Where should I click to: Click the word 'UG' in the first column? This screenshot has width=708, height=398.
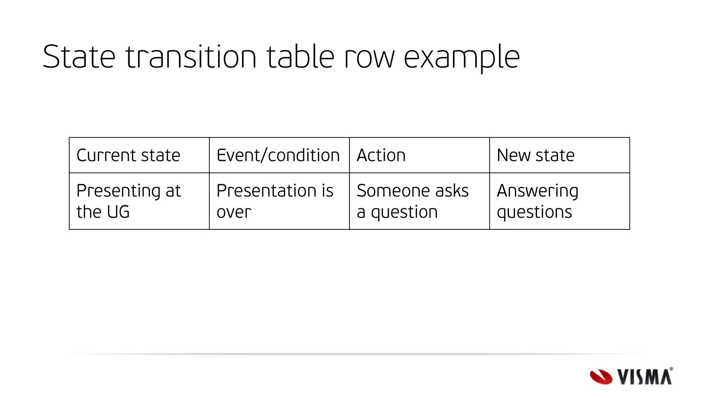click(118, 212)
